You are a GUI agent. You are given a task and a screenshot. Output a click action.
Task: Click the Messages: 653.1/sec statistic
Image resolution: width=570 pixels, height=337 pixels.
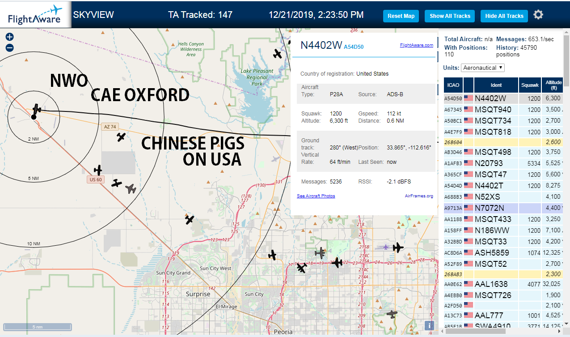pyautogui.click(x=525, y=39)
